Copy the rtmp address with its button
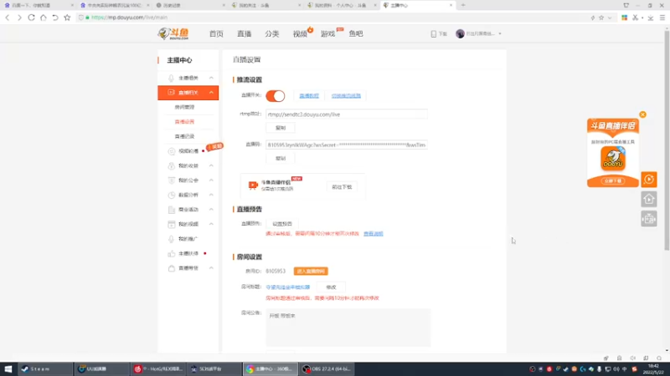This screenshot has width=670, height=376. click(x=281, y=128)
